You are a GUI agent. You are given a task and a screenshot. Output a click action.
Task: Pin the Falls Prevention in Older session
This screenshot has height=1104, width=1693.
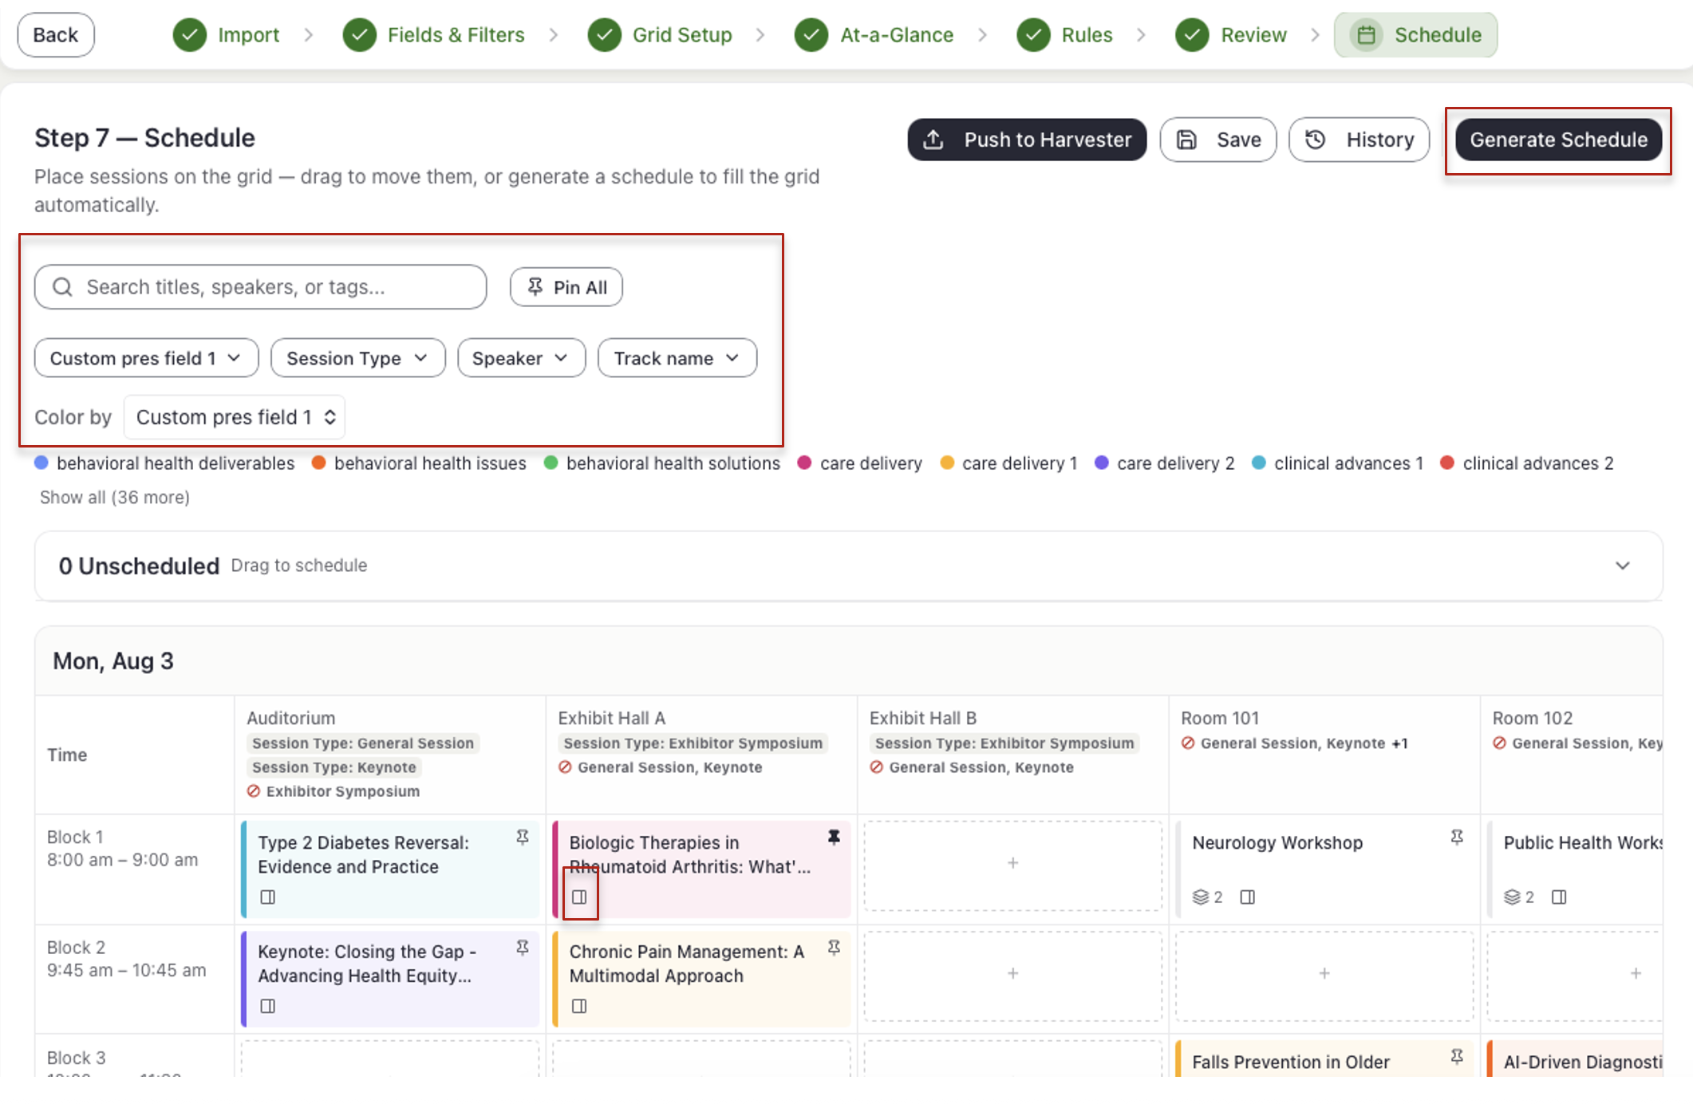pyautogui.click(x=1457, y=1056)
